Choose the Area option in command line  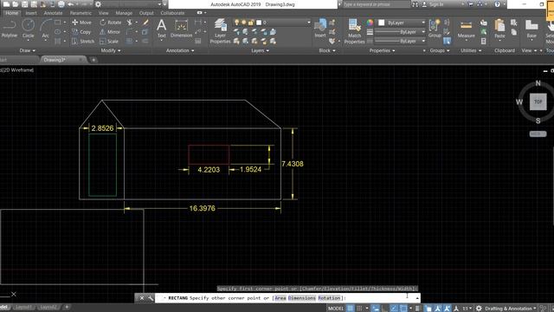[280, 298]
